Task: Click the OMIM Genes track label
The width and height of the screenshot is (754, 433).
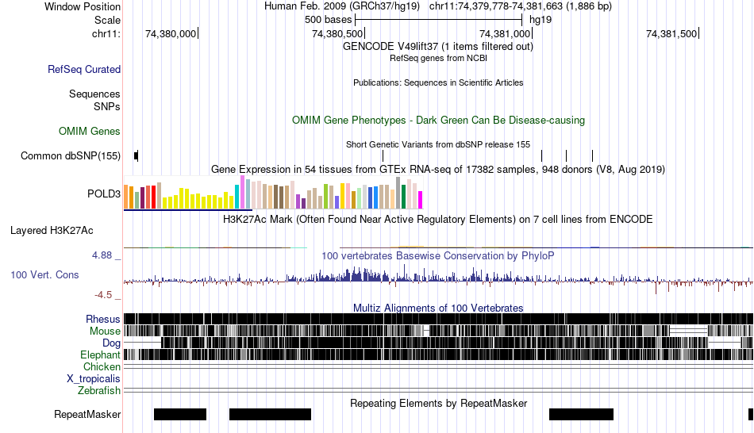Action: (x=90, y=131)
